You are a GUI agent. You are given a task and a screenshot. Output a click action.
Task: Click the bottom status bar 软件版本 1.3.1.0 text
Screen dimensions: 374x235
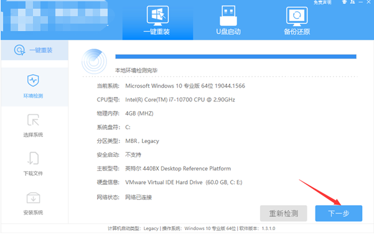pyautogui.click(x=257, y=228)
